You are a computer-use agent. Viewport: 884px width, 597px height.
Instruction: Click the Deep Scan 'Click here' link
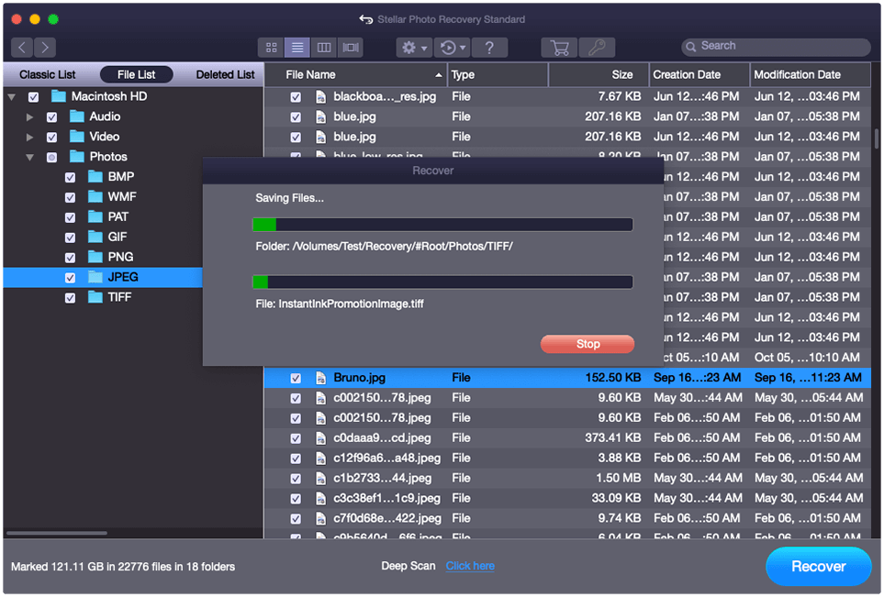(x=470, y=566)
